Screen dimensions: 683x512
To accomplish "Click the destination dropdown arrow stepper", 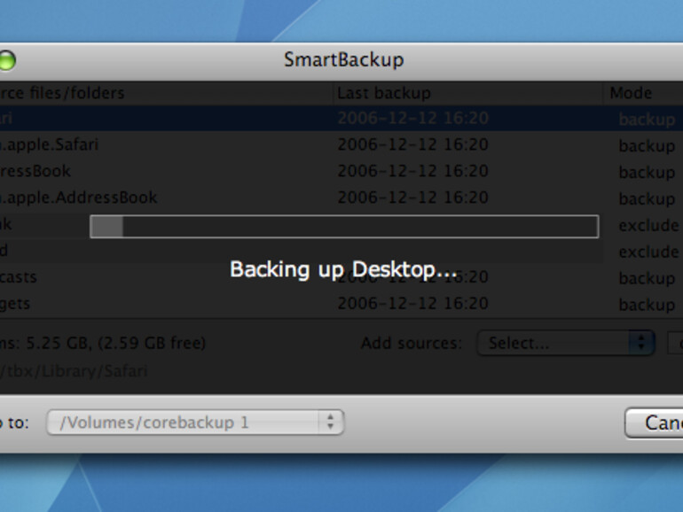I will click(x=331, y=423).
